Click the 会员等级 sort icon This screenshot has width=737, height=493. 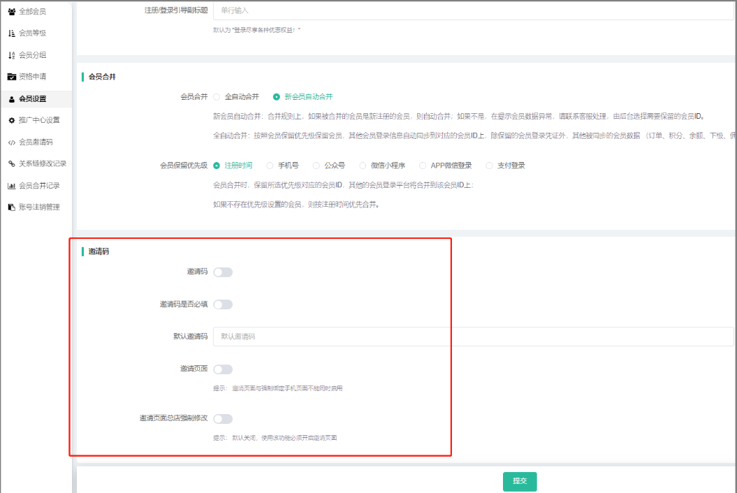tap(11, 34)
